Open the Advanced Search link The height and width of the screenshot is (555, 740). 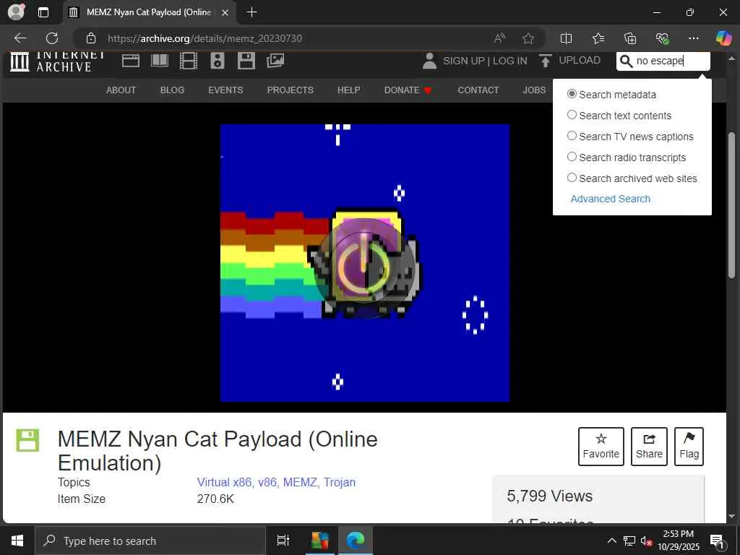[x=610, y=199]
